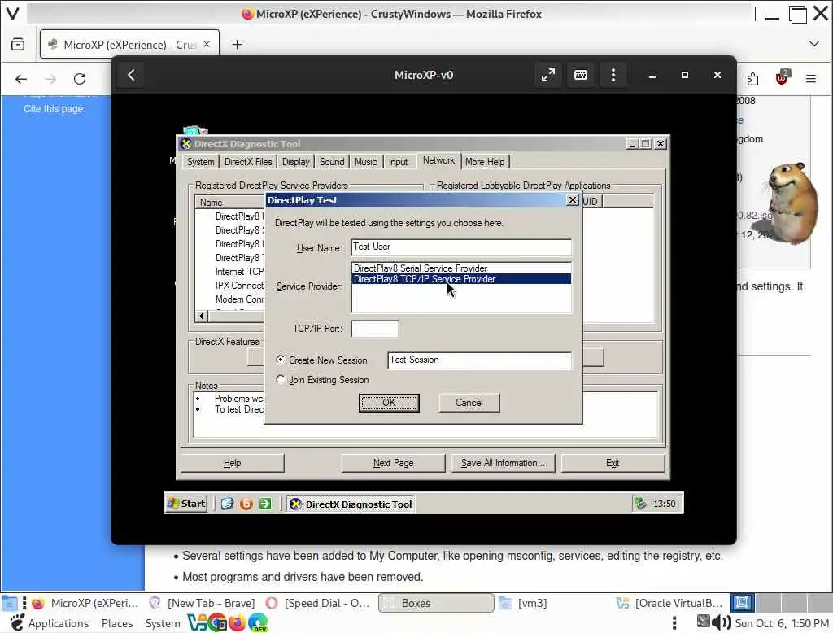Cancel the DirectPlay Test dialog
Image resolution: width=833 pixels, height=633 pixels.
pyautogui.click(x=469, y=402)
